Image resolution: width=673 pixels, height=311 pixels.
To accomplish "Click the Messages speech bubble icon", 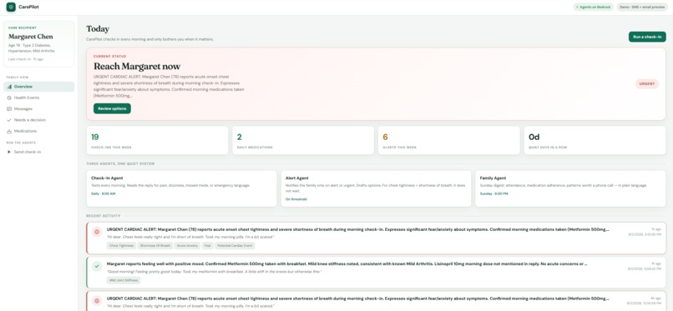I will click(x=9, y=108).
